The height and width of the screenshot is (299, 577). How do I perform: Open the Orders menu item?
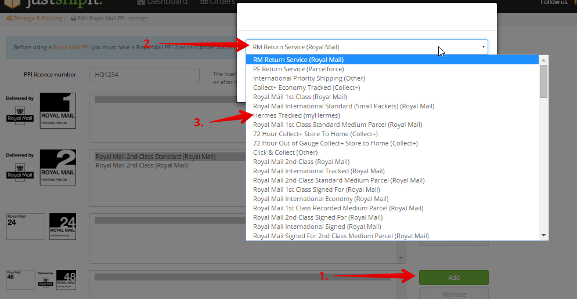tap(218, 2)
